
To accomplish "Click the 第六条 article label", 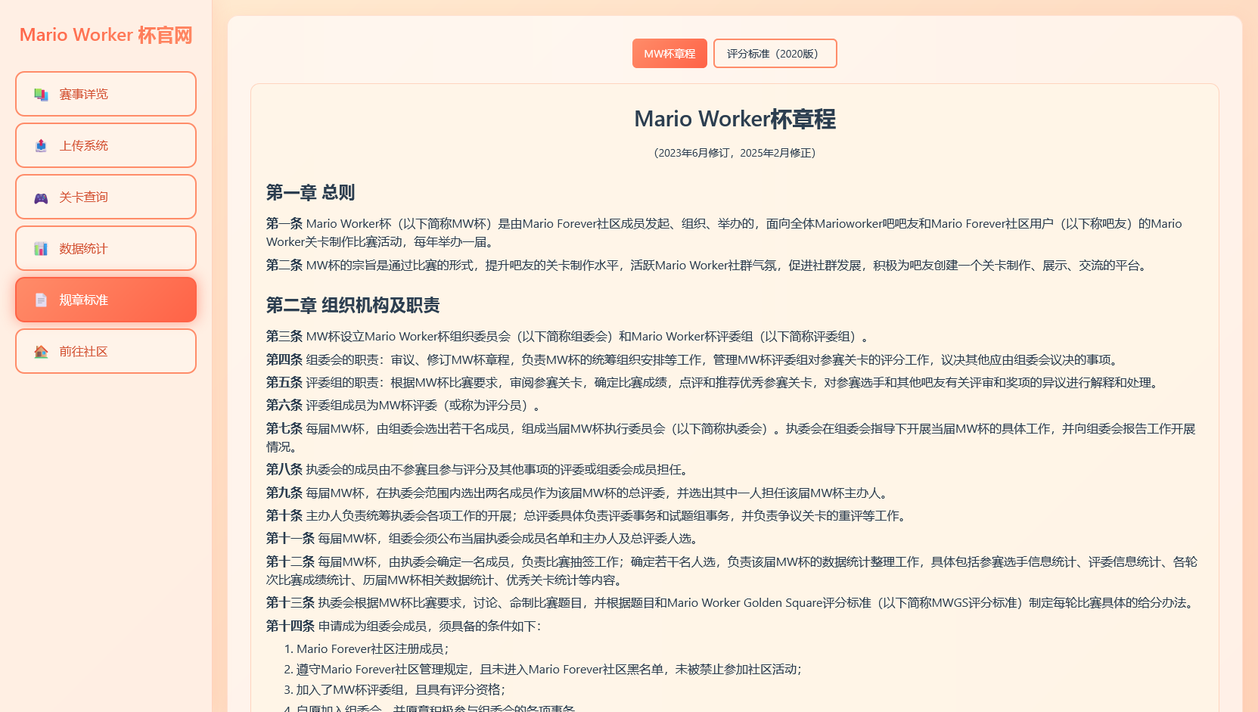I will coord(284,405).
